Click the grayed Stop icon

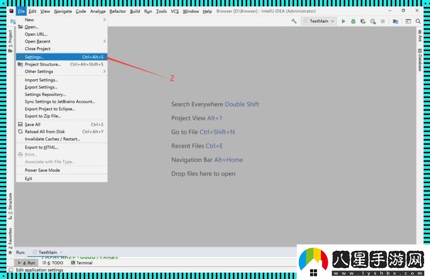pos(383,21)
